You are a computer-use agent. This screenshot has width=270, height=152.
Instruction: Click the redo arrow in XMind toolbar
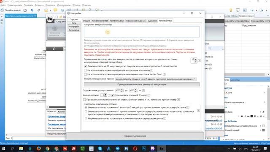39,10
